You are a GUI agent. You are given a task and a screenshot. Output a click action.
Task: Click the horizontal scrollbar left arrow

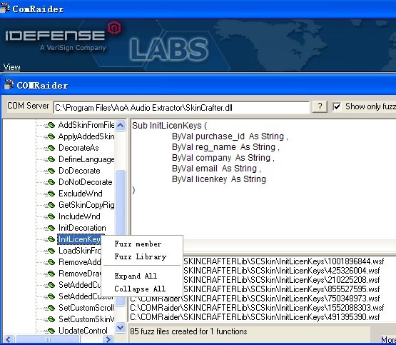[x=9, y=339]
